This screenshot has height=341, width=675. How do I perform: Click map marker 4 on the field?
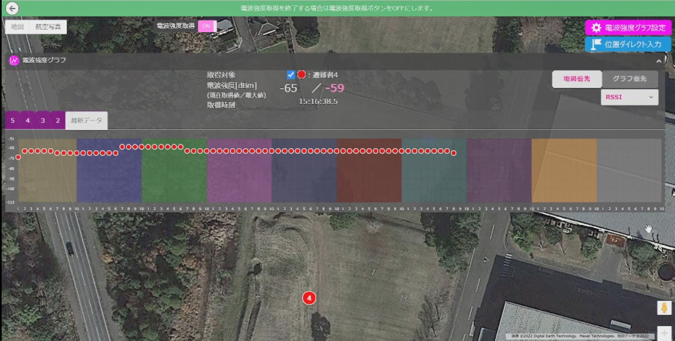coord(309,298)
